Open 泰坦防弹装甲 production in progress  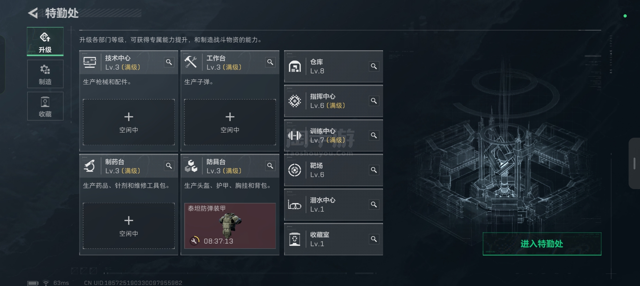click(x=230, y=226)
